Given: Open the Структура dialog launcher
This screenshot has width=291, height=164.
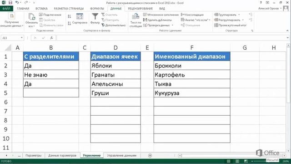Looking at the screenshot, I should (x=252, y=31).
